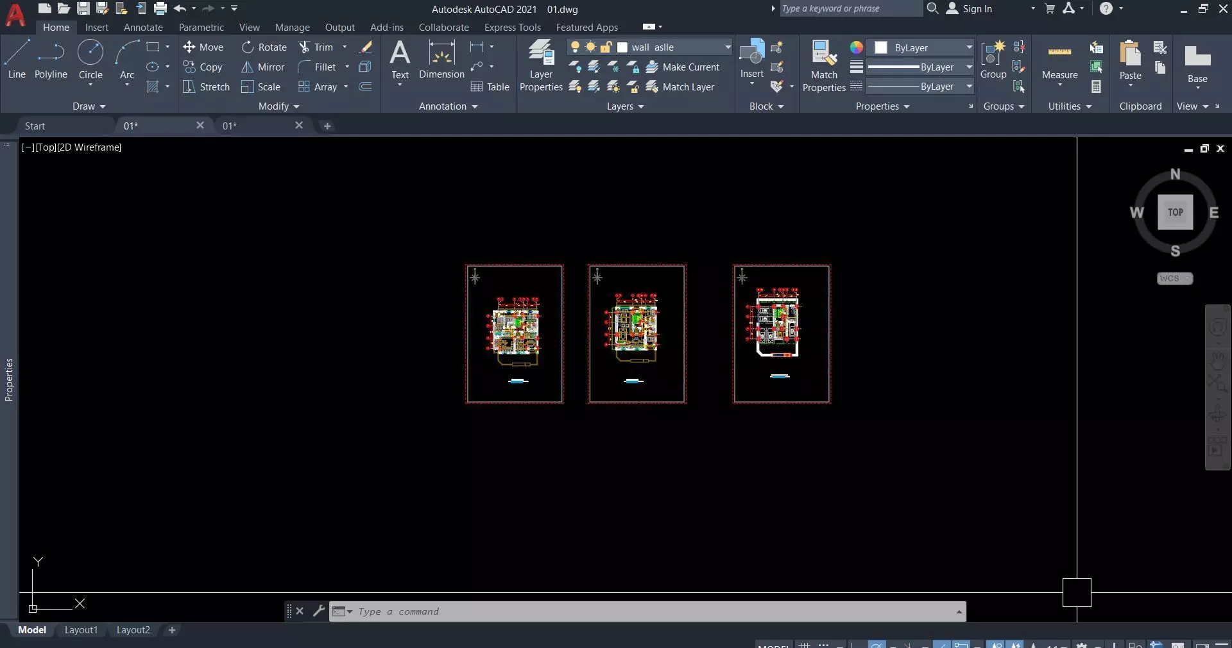Expand the Utilities panel
1232x648 pixels.
click(1070, 106)
